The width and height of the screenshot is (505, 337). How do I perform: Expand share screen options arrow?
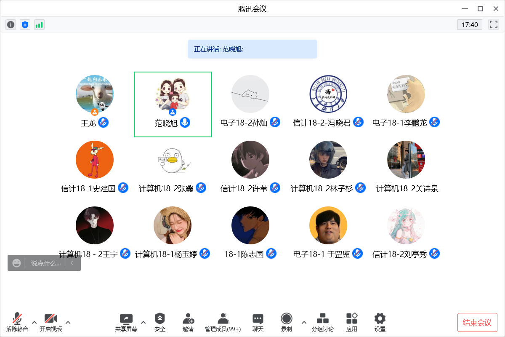click(x=143, y=323)
